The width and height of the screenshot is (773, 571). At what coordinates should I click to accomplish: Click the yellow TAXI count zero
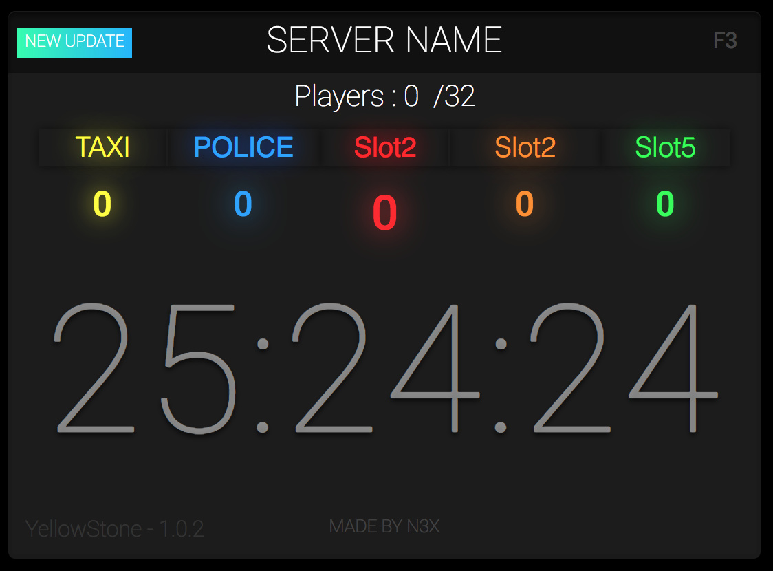pyautogui.click(x=102, y=204)
